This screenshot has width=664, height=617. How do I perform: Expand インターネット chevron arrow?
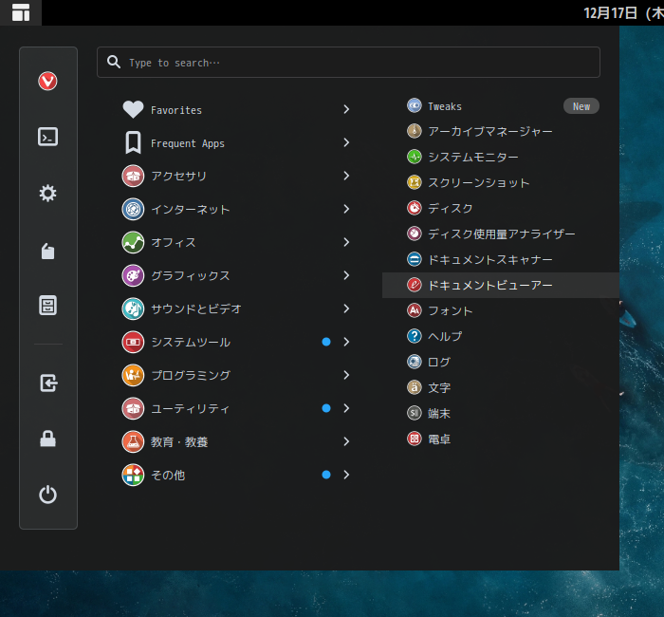pyautogui.click(x=346, y=209)
